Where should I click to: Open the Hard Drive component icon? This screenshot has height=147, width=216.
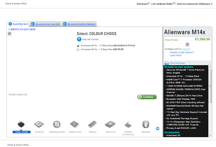tap(110, 124)
